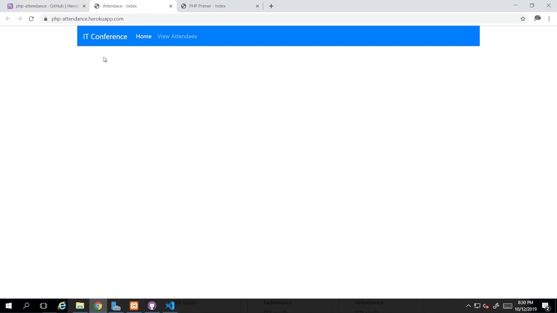The height and width of the screenshot is (313, 557).
Task: Open File Explorer from the taskbar
Action: pyautogui.click(x=80, y=306)
